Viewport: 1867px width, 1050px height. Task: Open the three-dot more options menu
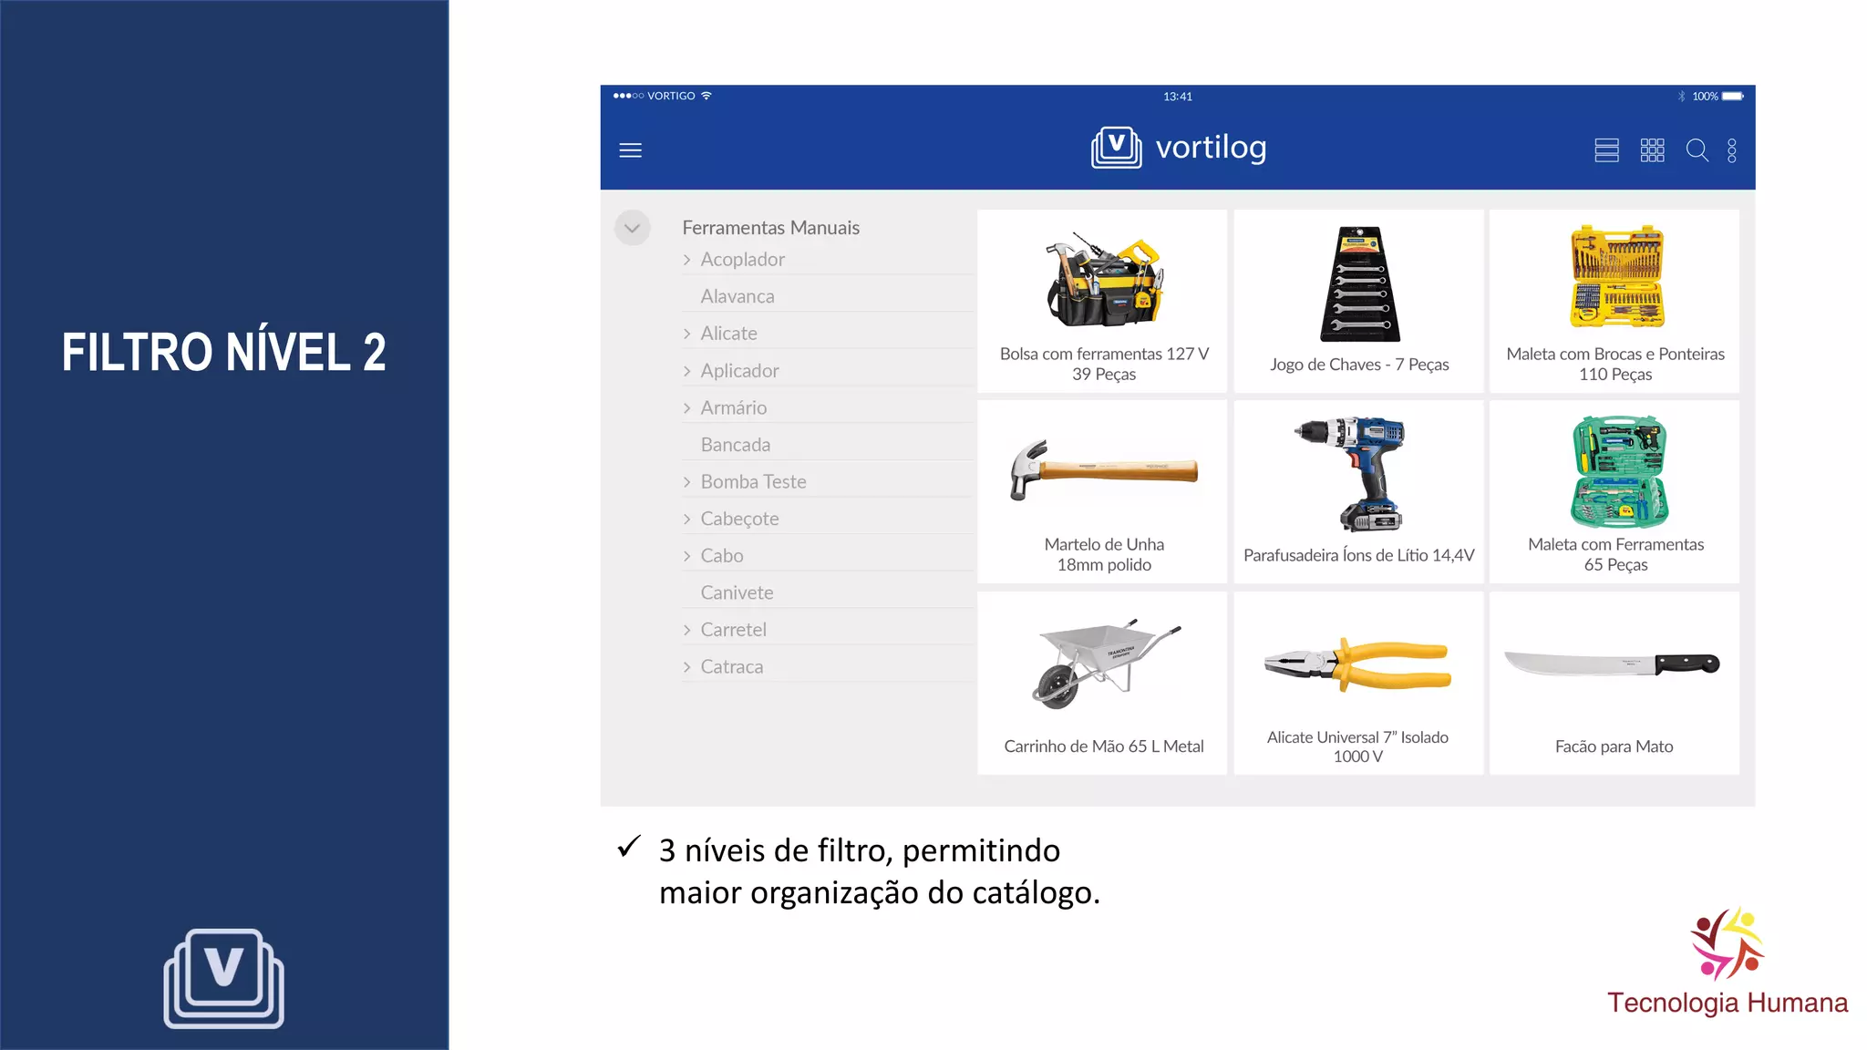tap(1731, 150)
